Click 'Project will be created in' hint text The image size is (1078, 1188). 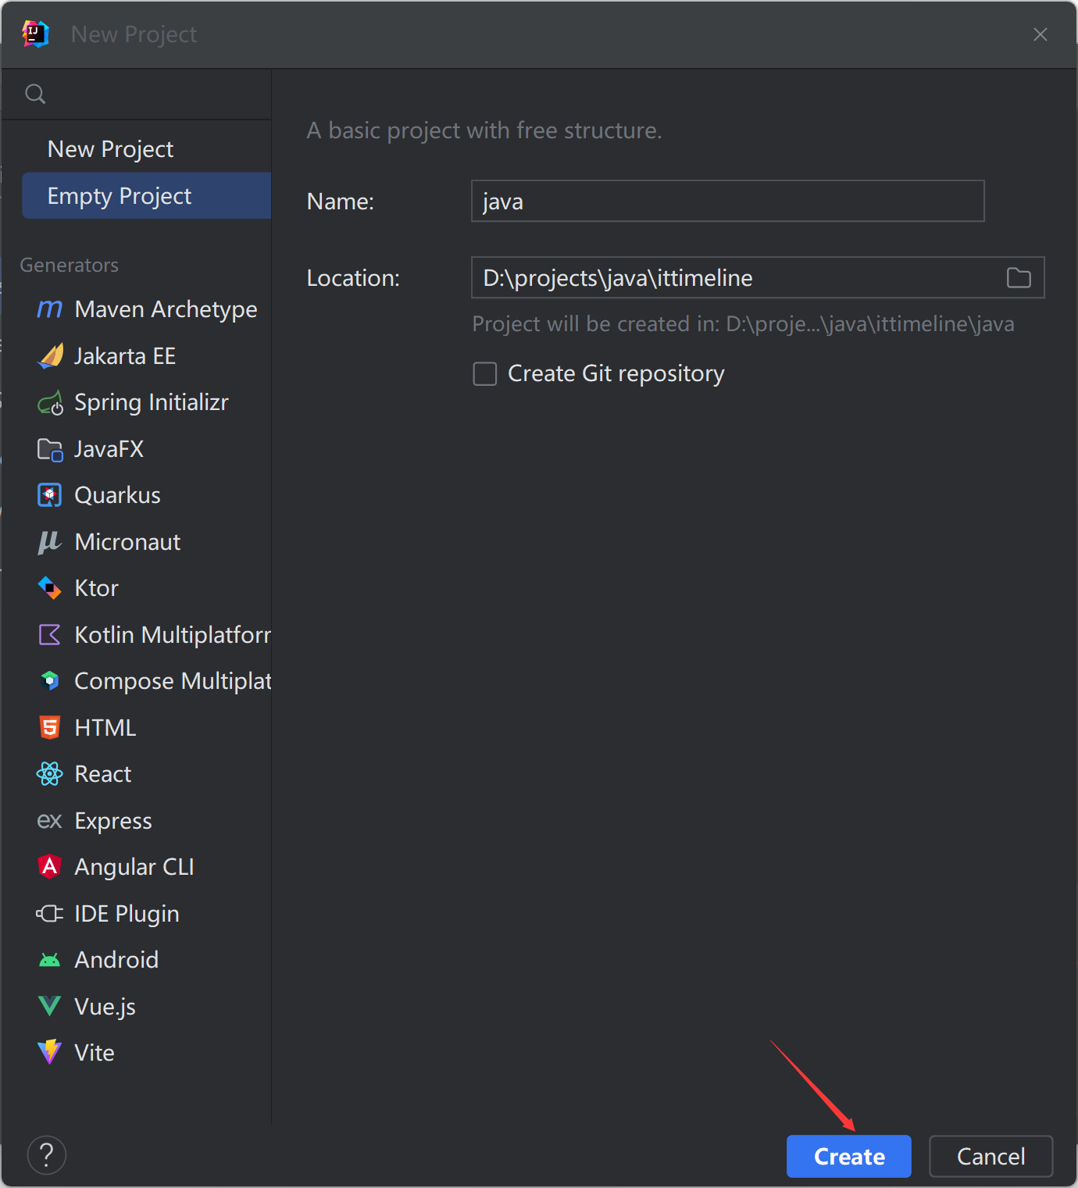tap(743, 324)
